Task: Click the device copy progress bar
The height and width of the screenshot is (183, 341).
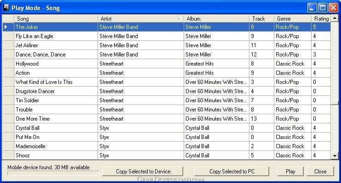Action: click(x=53, y=173)
